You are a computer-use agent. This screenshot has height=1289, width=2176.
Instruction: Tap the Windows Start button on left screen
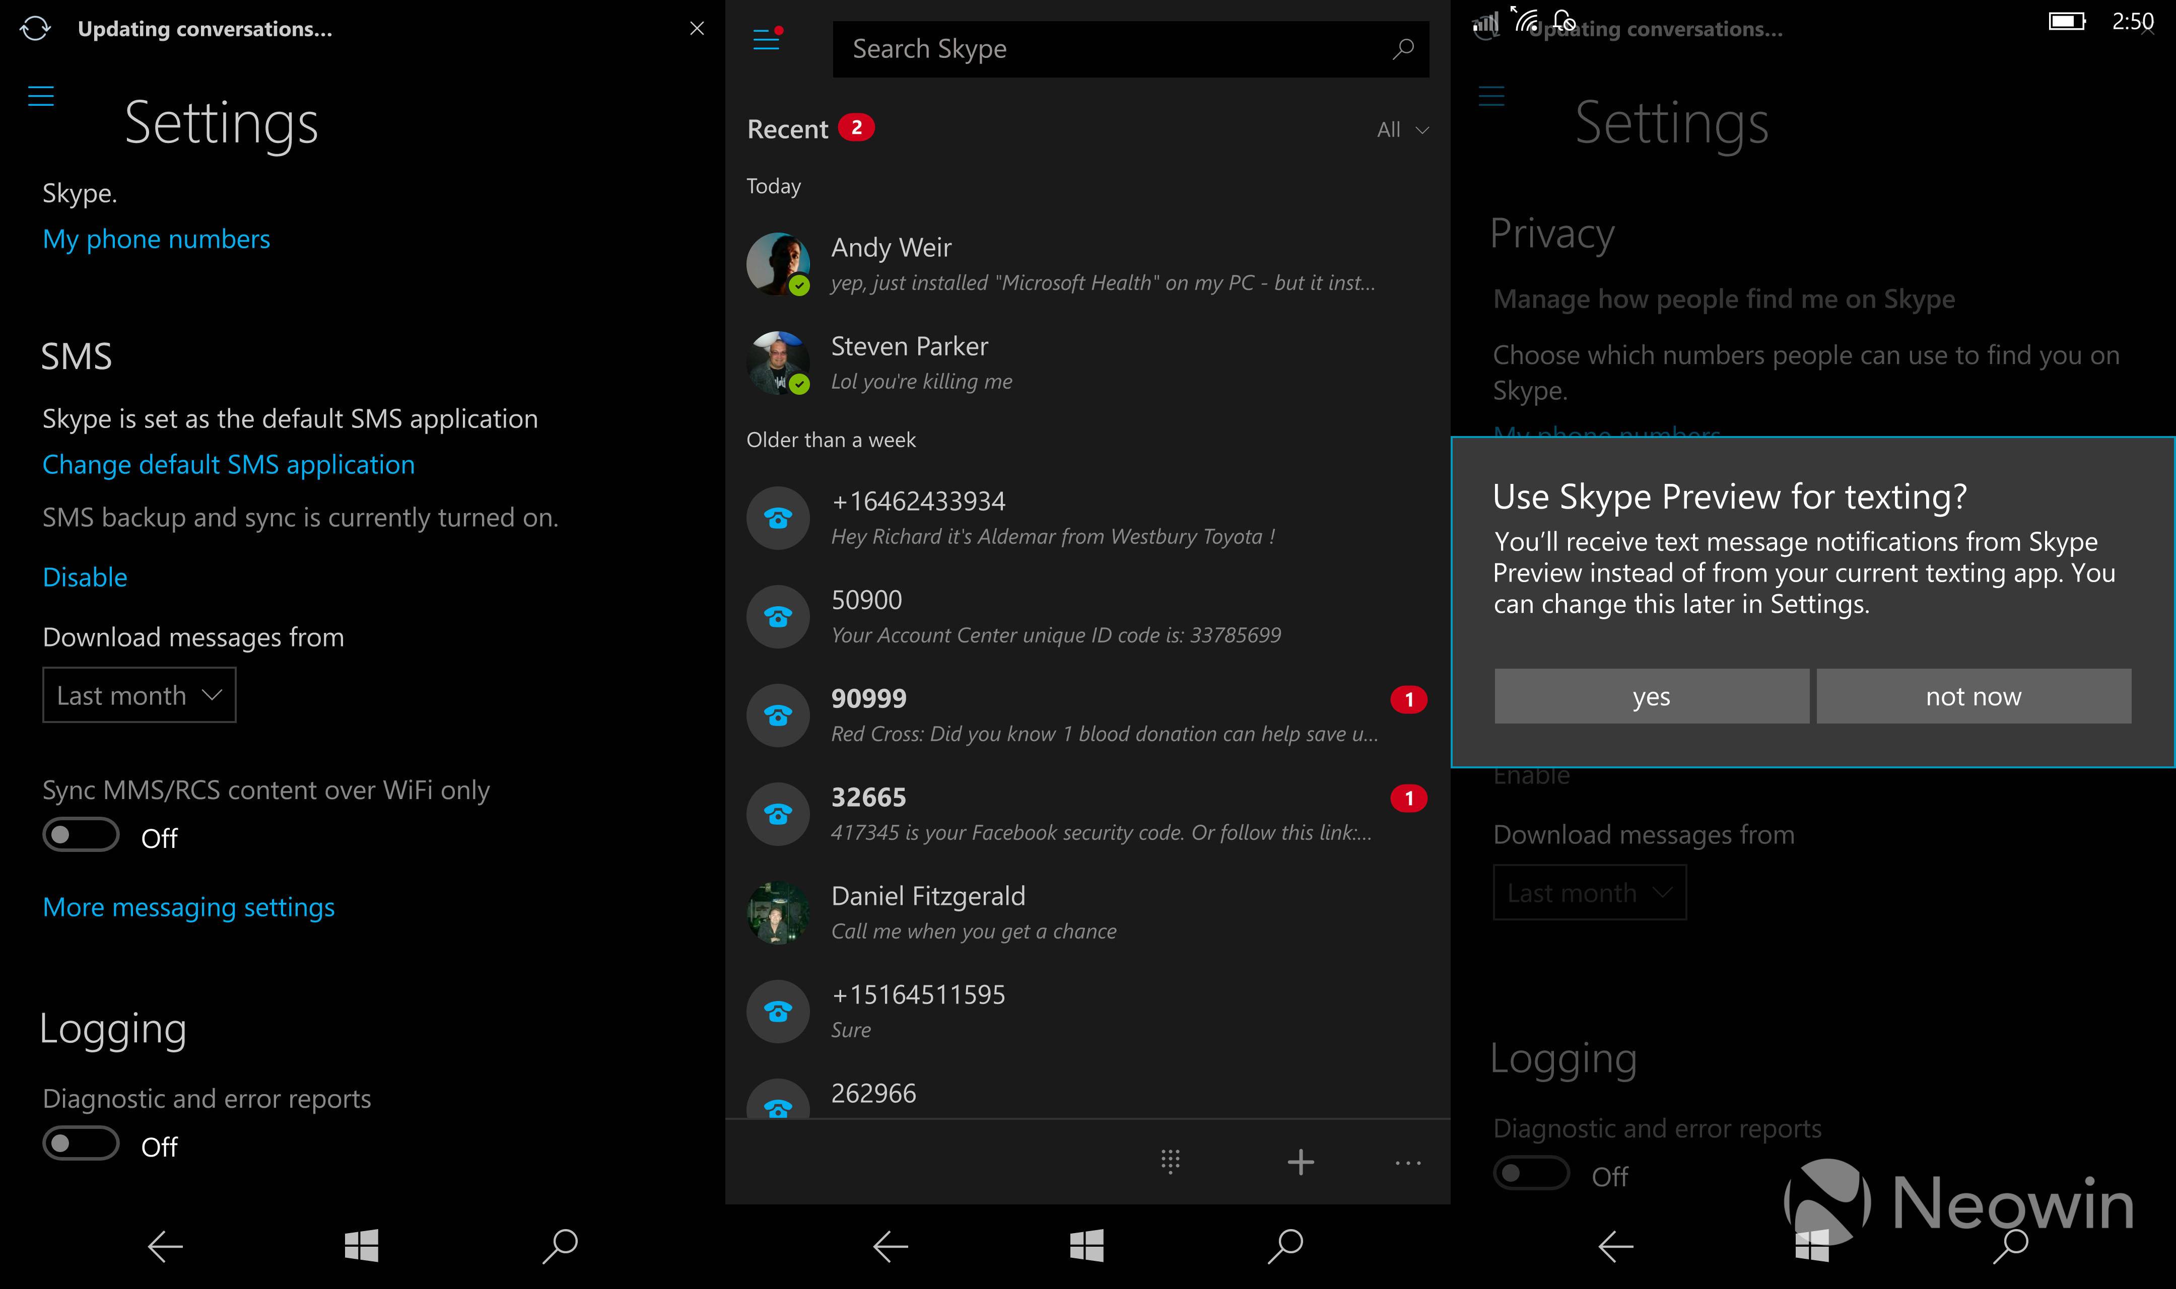(x=361, y=1246)
